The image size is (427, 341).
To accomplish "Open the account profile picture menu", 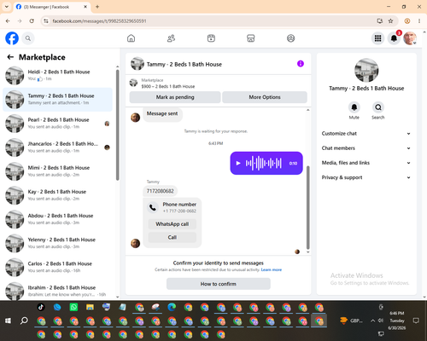I will [410, 38].
